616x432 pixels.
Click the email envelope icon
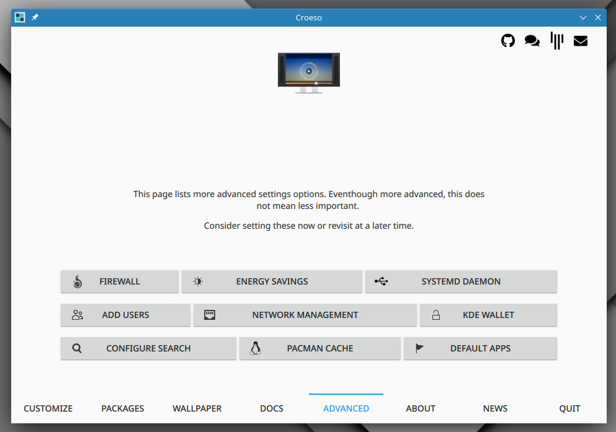(x=580, y=41)
